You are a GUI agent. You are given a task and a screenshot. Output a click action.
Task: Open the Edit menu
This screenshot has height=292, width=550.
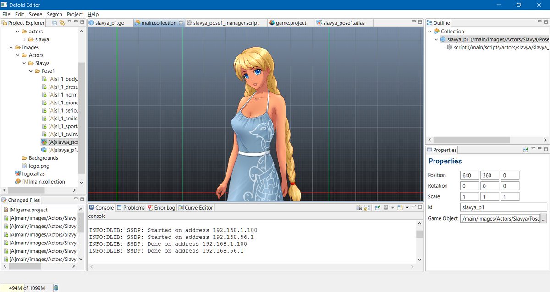(x=19, y=15)
